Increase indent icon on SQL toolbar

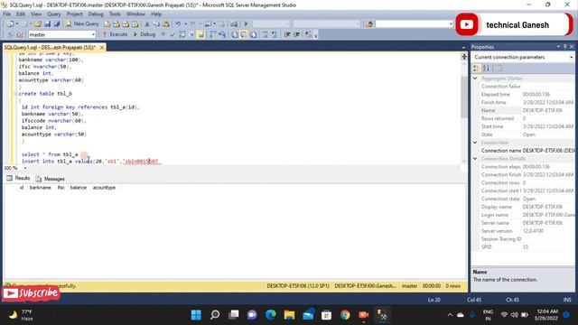coord(296,34)
